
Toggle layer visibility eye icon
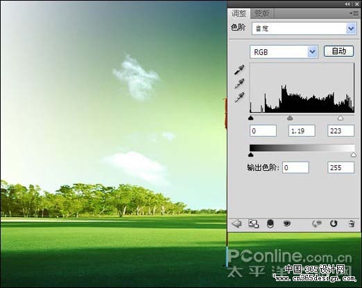coord(287,223)
